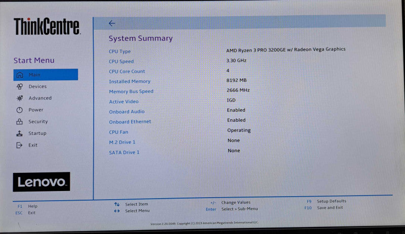Select the SATA Drive 1 label
This screenshot has height=234, width=405.
click(x=124, y=153)
